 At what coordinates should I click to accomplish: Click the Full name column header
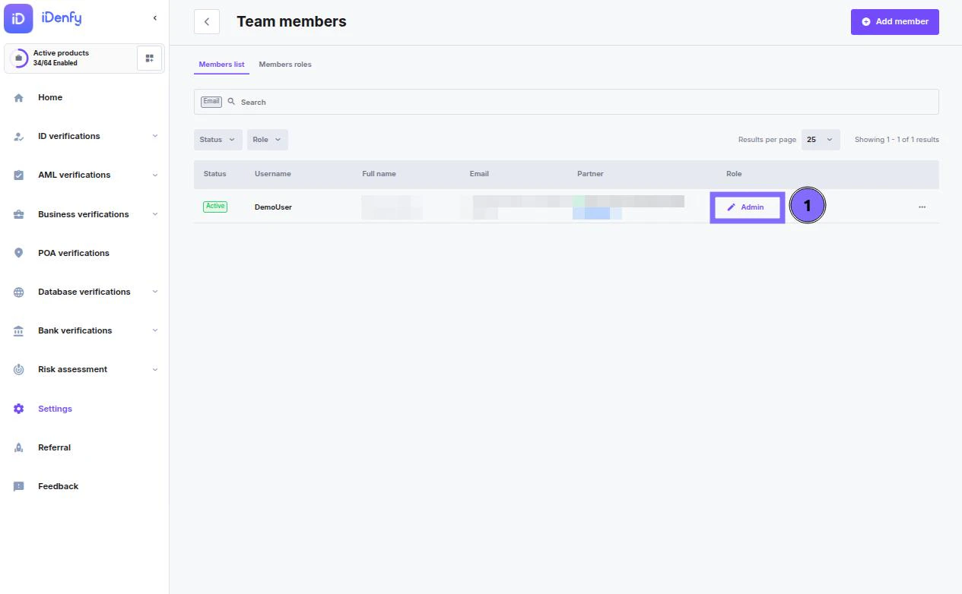coord(379,174)
